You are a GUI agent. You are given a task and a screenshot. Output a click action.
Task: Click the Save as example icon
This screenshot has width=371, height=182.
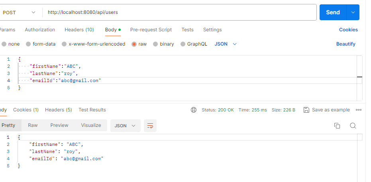306,110
